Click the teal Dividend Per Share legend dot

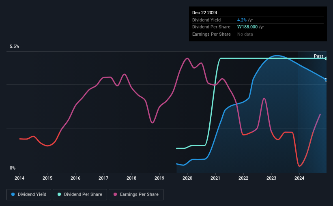[59, 194]
